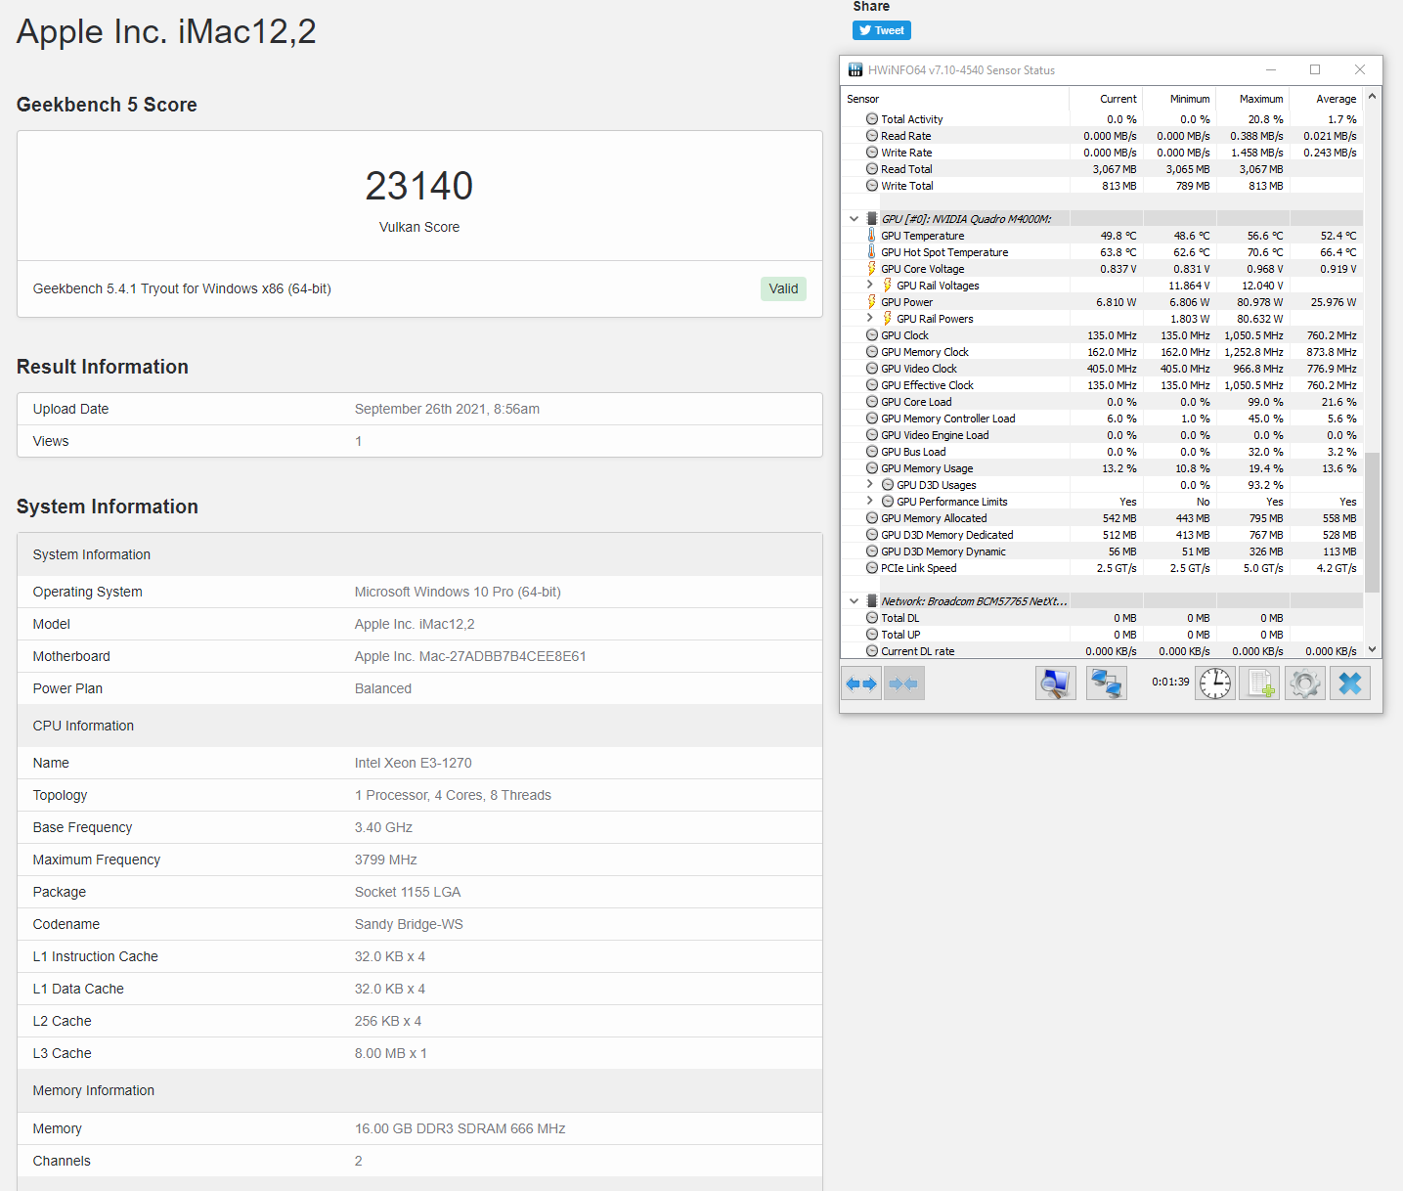Select the GPU Memory Controller Load row label
The width and height of the screenshot is (1403, 1191).
point(948,419)
